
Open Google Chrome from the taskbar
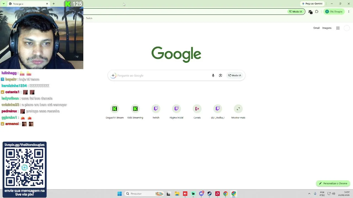coord(225,194)
